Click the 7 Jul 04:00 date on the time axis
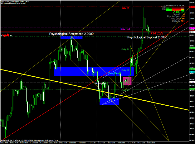Image resolution: width=195 pixels, height=144 pixels. tap(102, 143)
